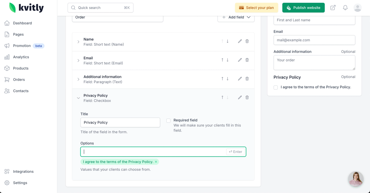
Task: Check the Privacy Policy agreement preview checkbox
Action: tap(276, 87)
